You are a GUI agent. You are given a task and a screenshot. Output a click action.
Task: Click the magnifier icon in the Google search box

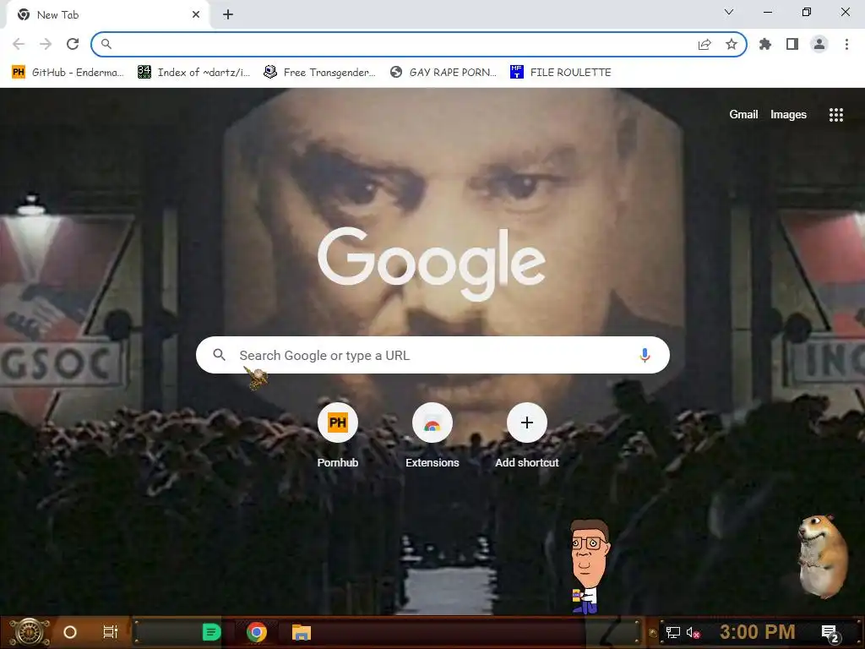coord(219,355)
